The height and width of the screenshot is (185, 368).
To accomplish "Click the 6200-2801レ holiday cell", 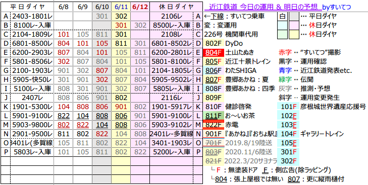I will pyautogui.click(x=172, y=53).
